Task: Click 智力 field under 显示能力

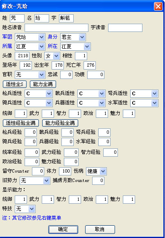Action: (x=75, y=200)
